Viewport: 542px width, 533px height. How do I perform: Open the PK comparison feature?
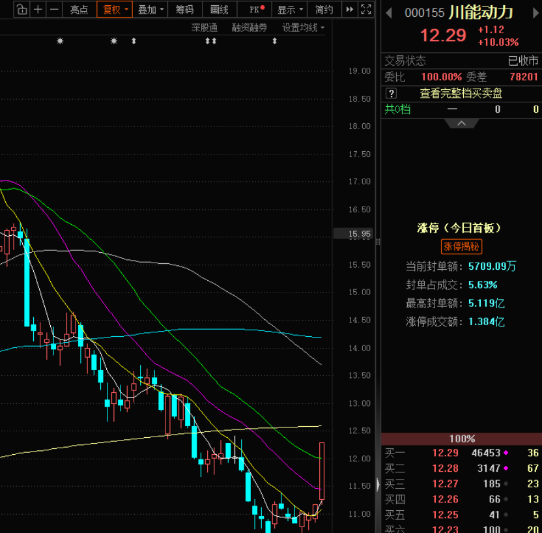pyautogui.click(x=255, y=9)
